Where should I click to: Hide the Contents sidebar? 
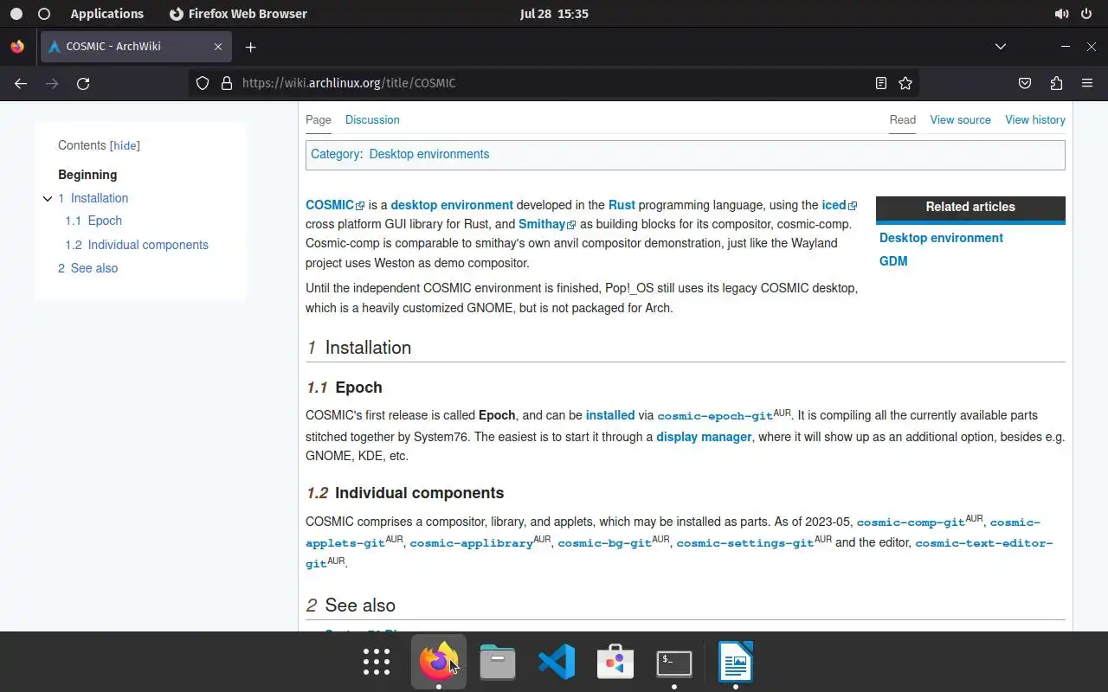pos(126,146)
